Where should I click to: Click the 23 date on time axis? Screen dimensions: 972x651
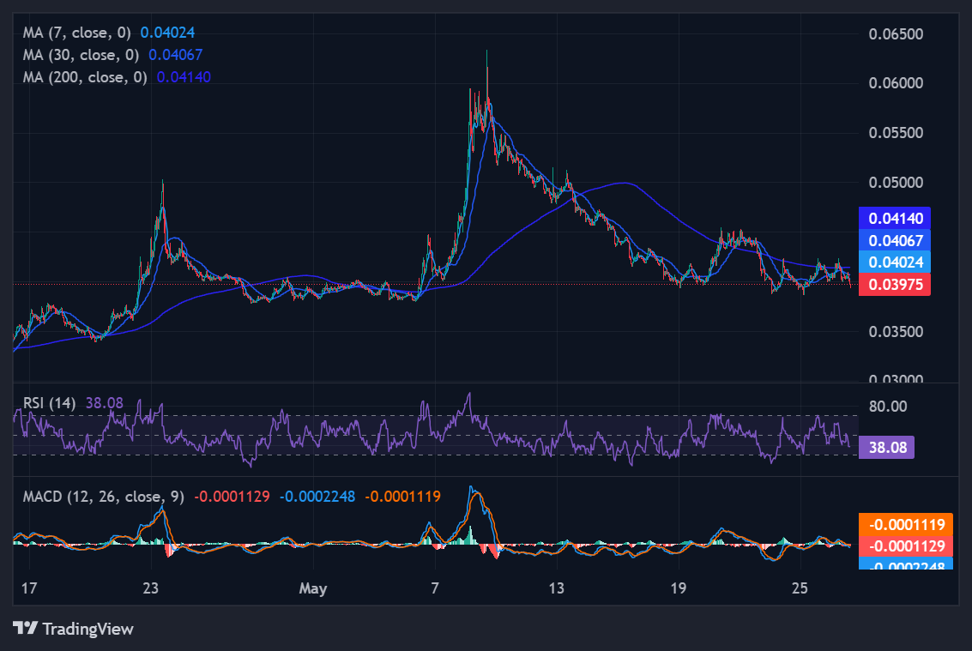click(x=151, y=588)
